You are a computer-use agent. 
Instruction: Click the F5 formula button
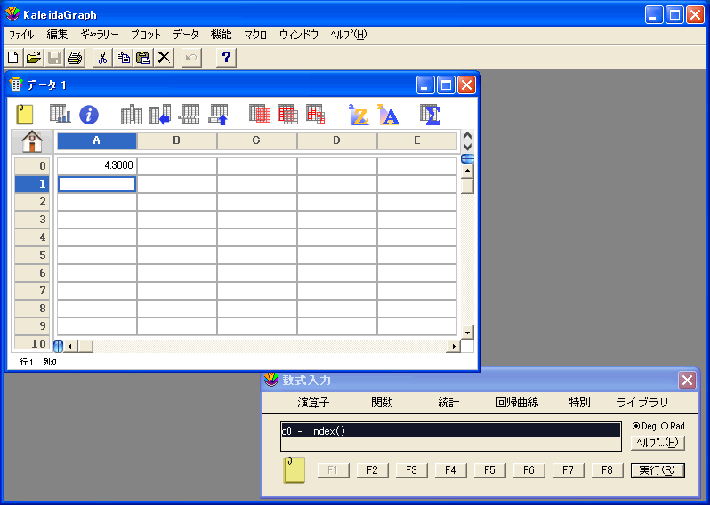coord(489,470)
